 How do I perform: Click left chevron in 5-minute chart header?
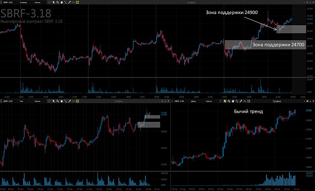(x=304, y=3)
